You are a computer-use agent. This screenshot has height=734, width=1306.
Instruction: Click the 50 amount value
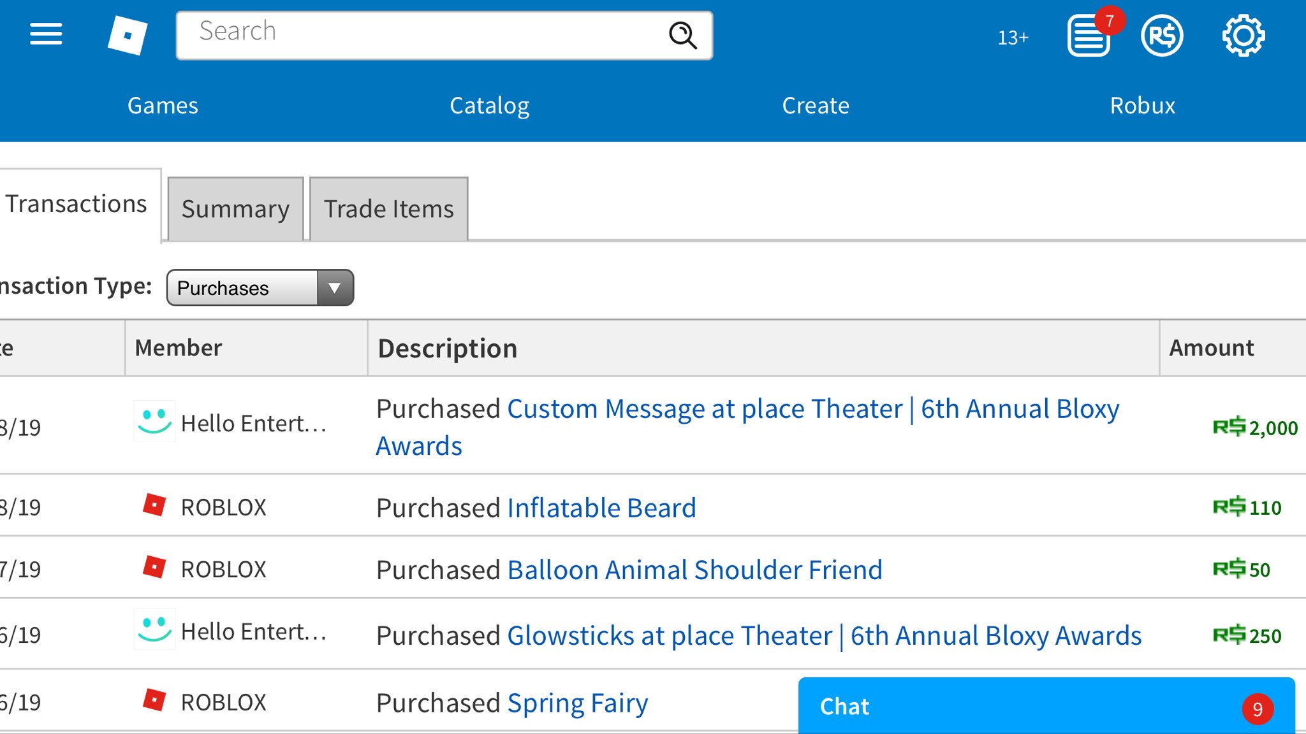[x=1259, y=570]
